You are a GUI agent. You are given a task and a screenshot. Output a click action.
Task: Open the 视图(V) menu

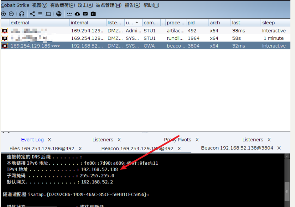40,5
